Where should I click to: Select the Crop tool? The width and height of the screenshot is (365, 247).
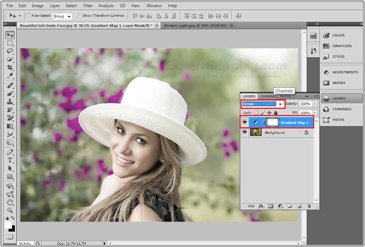[x=10, y=68]
